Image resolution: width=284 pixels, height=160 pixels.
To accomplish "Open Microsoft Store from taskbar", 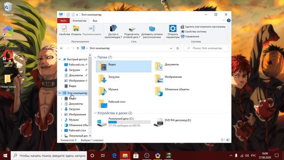I will pyautogui.click(x=136, y=156).
